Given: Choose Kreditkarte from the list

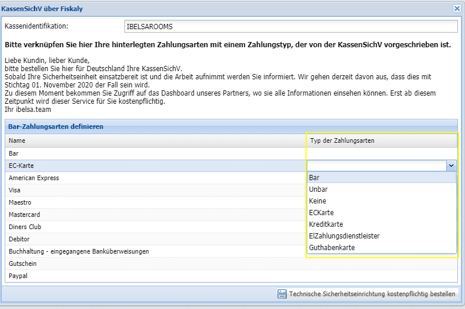Looking at the screenshot, I should [325, 224].
